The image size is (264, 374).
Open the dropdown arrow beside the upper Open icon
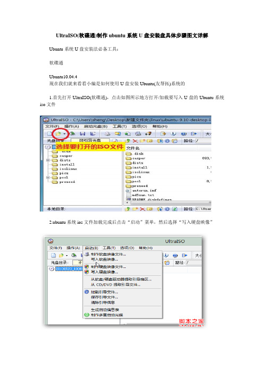(64, 134)
